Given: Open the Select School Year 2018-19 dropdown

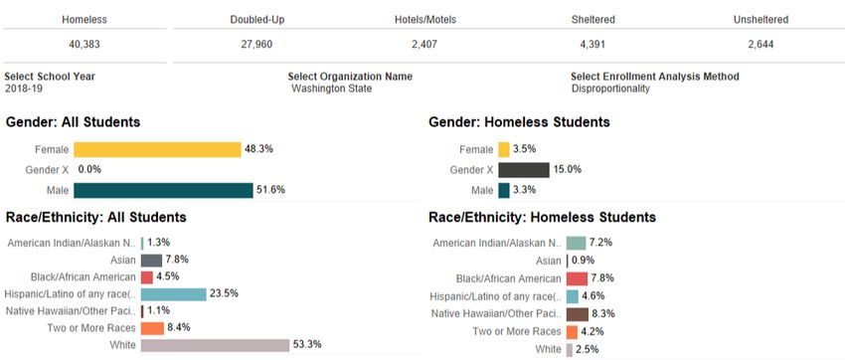Looking at the screenshot, I should point(24,89).
